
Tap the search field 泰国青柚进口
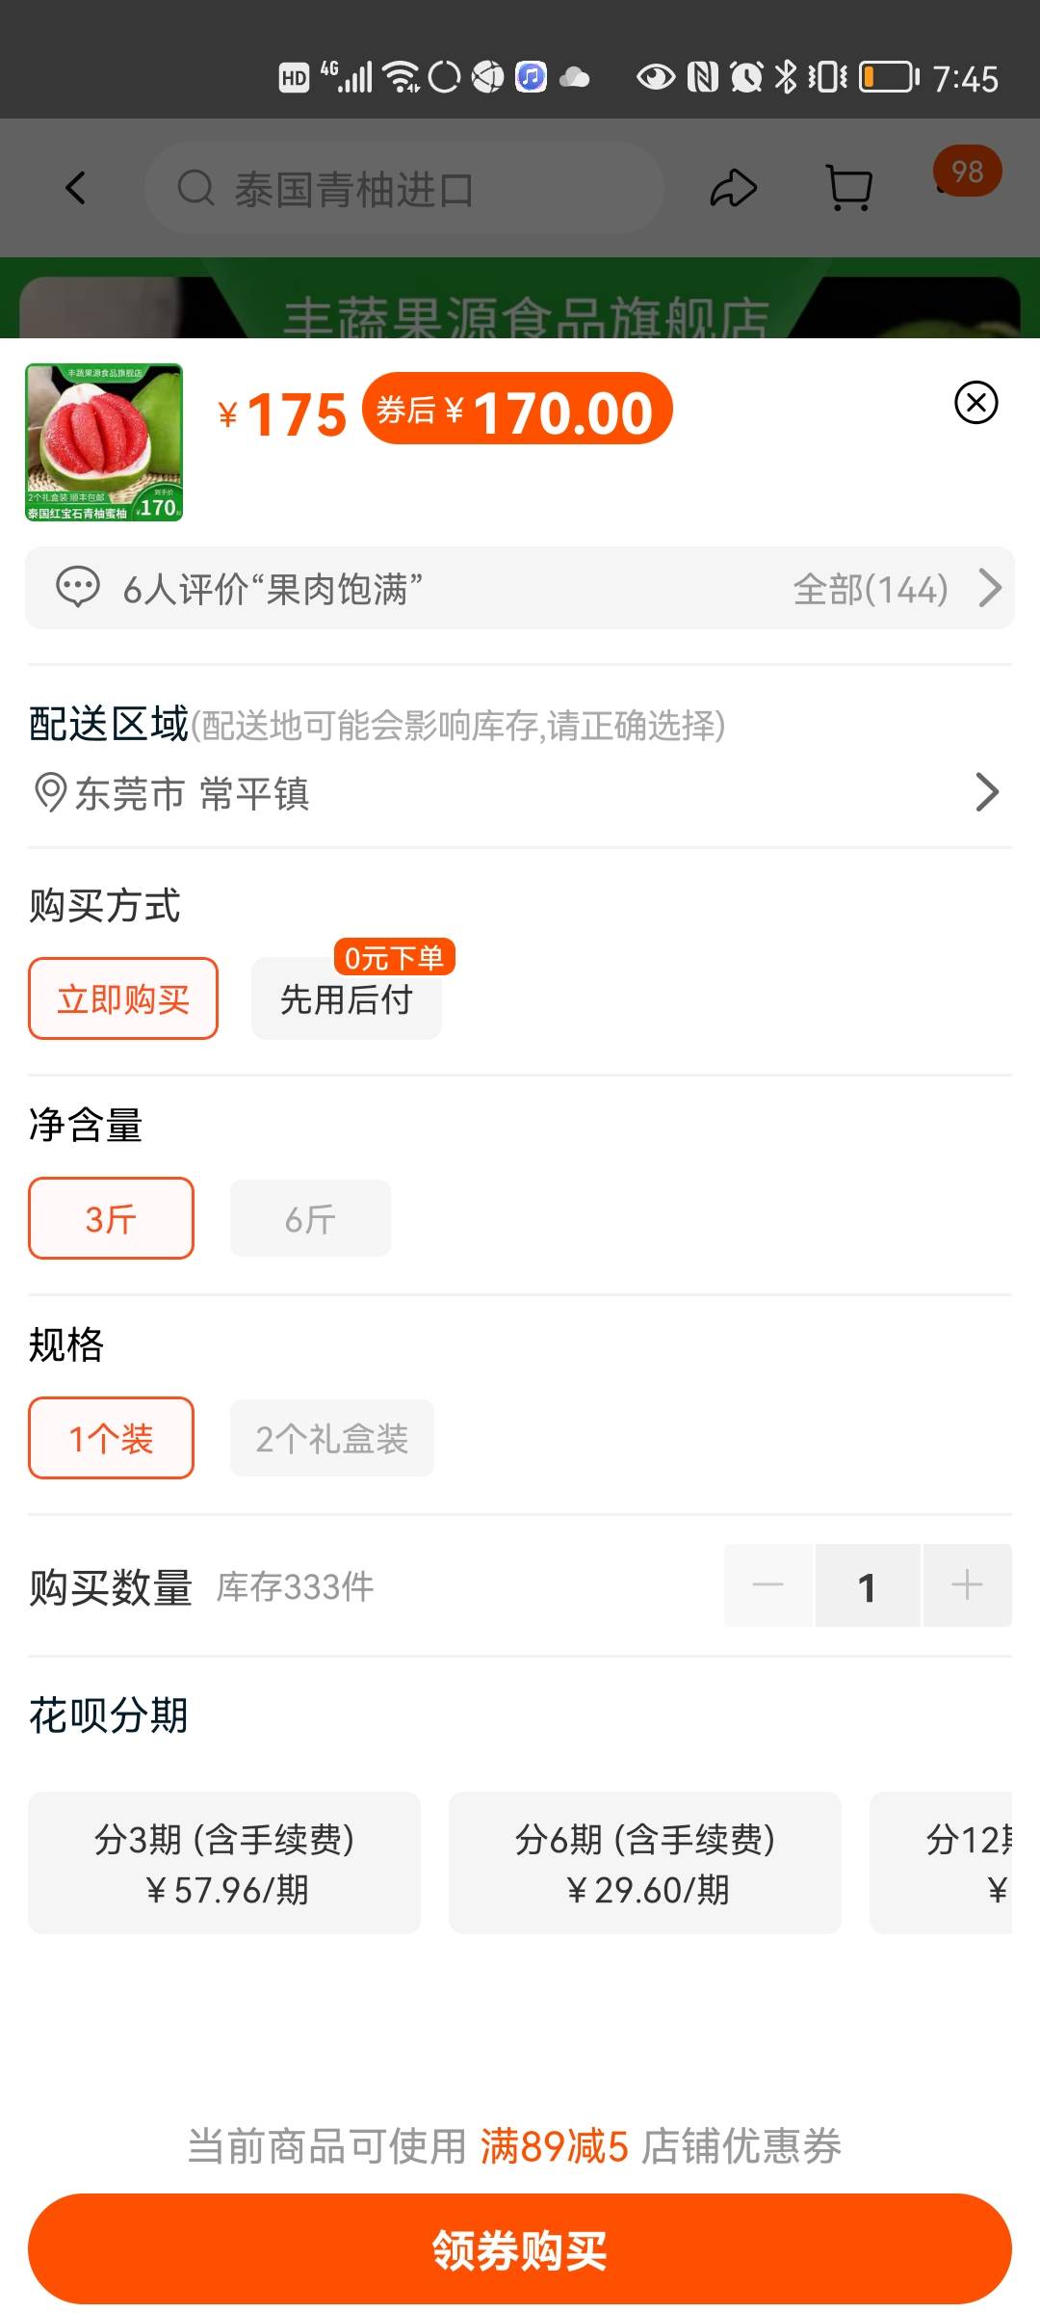(x=404, y=189)
